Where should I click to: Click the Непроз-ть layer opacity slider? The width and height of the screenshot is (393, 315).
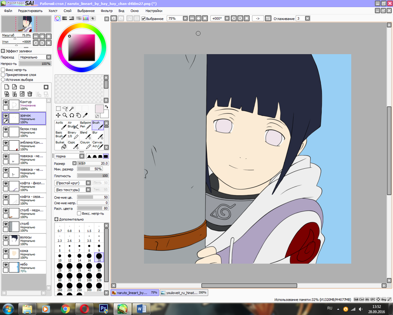(x=35, y=64)
